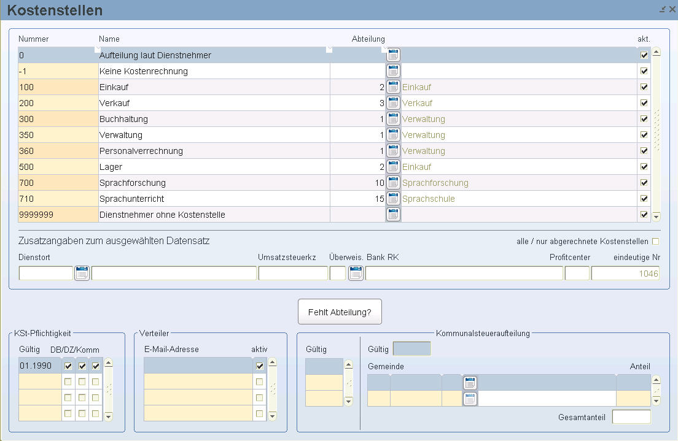Toggle akt. checkbox for Einkauf 100
Screen dimensions: 678x441
[x=644, y=87]
